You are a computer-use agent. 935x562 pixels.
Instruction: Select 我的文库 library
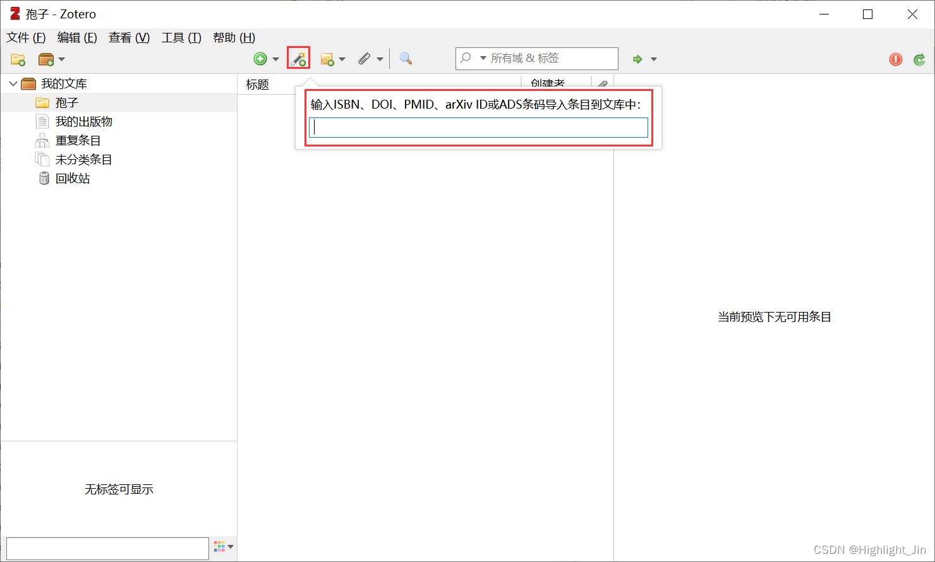point(64,84)
